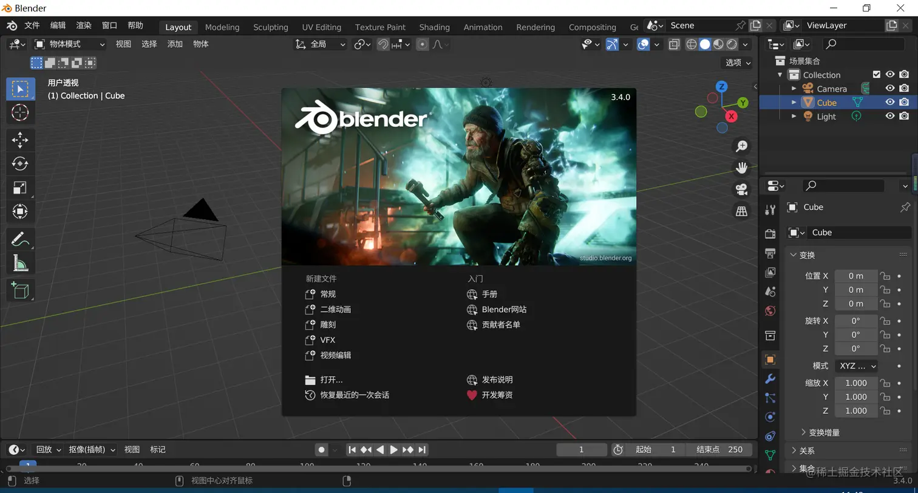
Task: Switch to the Shading workspace tab
Action: pos(435,27)
